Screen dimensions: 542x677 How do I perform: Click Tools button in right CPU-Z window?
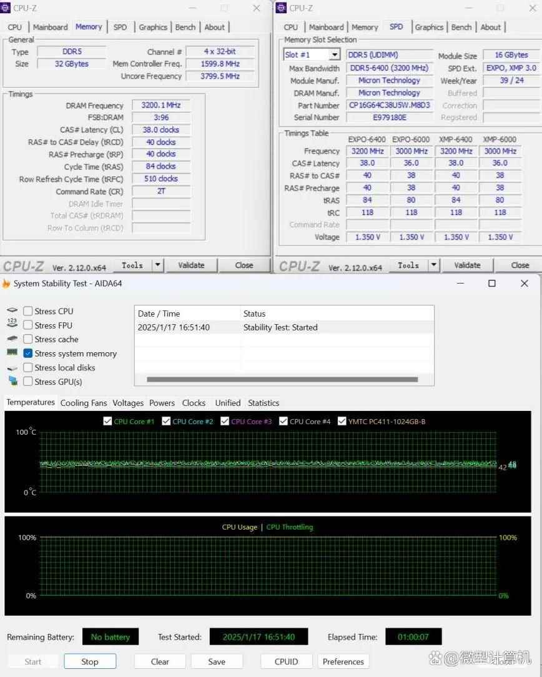click(x=408, y=265)
